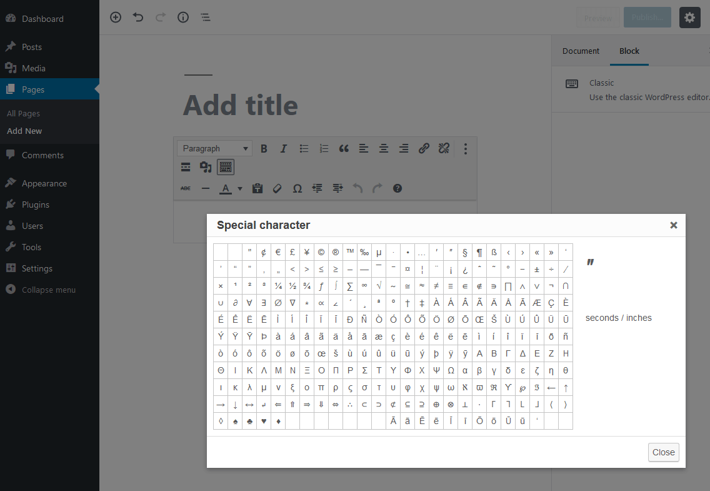Close the Special character dialog with X

coord(674,225)
